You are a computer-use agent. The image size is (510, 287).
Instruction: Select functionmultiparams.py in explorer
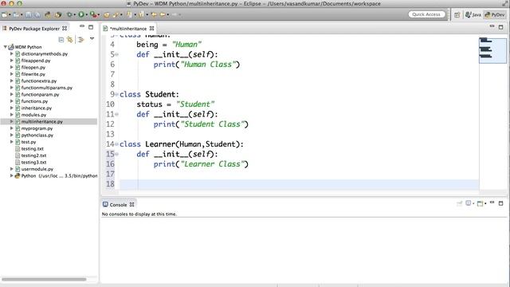(46, 88)
